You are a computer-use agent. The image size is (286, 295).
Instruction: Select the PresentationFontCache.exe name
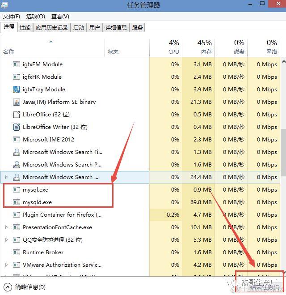pyautogui.click(x=57, y=227)
